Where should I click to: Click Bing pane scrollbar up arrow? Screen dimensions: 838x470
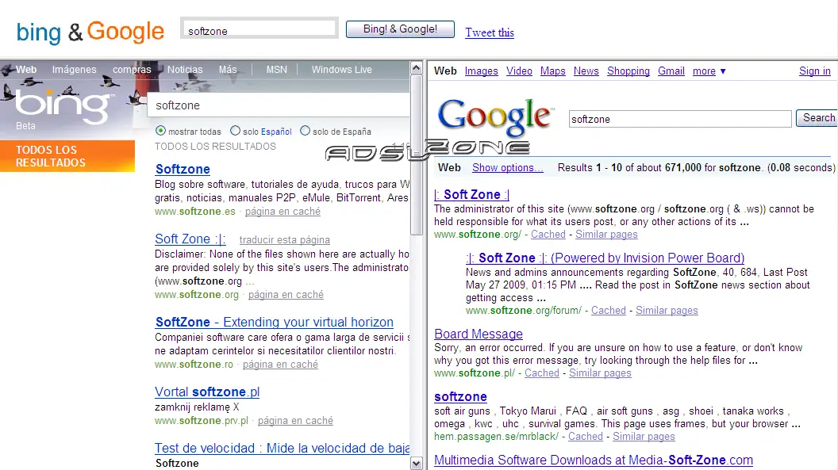click(417, 67)
